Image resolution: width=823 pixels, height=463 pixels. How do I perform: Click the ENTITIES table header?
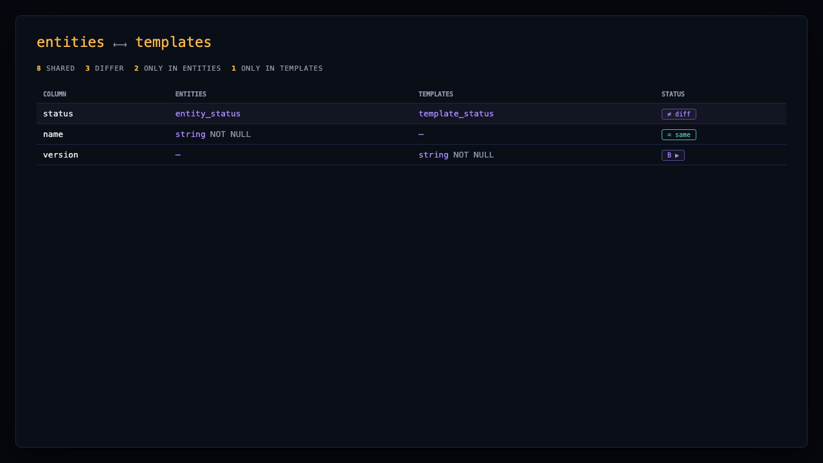pyautogui.click(x=191, y=94)
